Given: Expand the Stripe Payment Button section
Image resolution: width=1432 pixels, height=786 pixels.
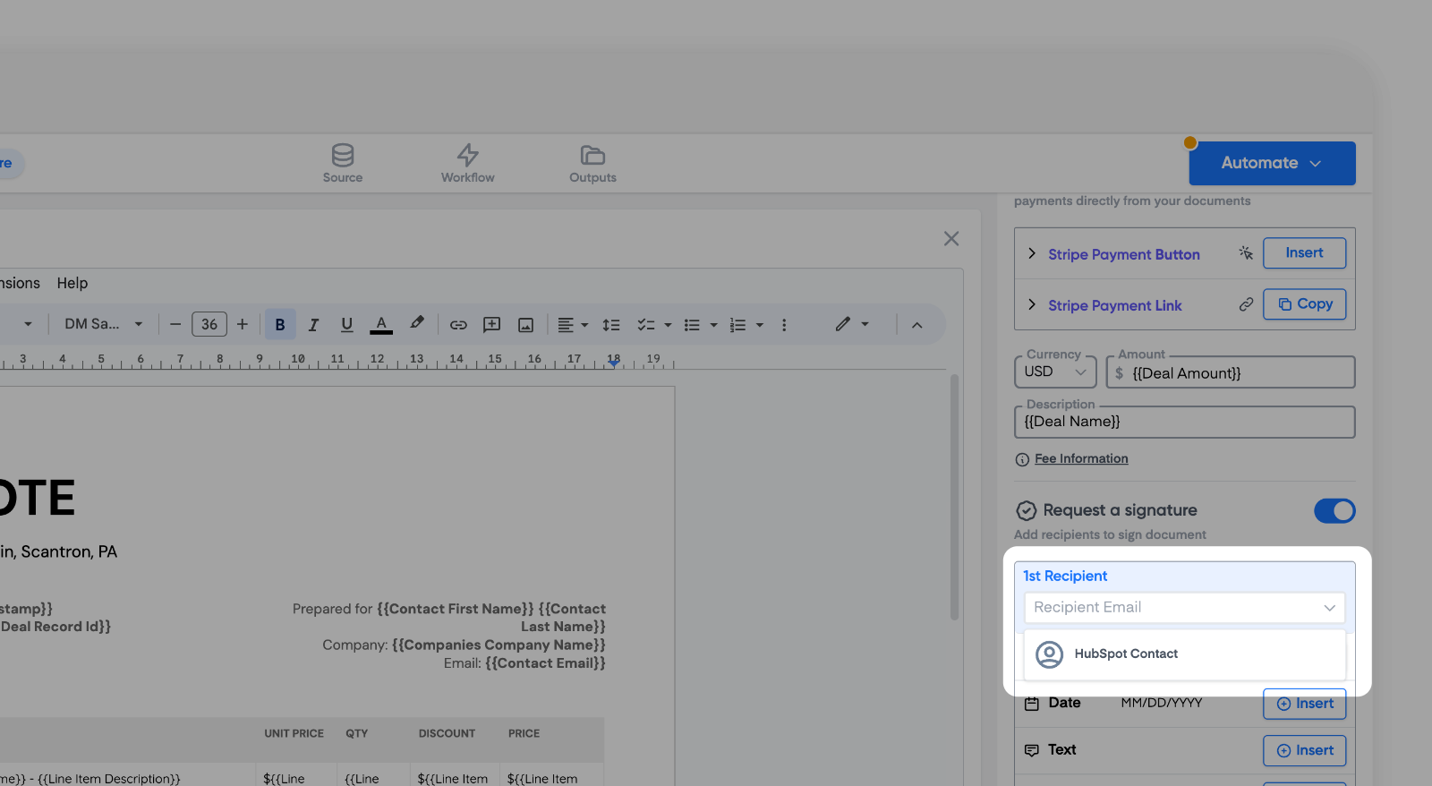Looking at the screenshot, I should (1032, 254).
